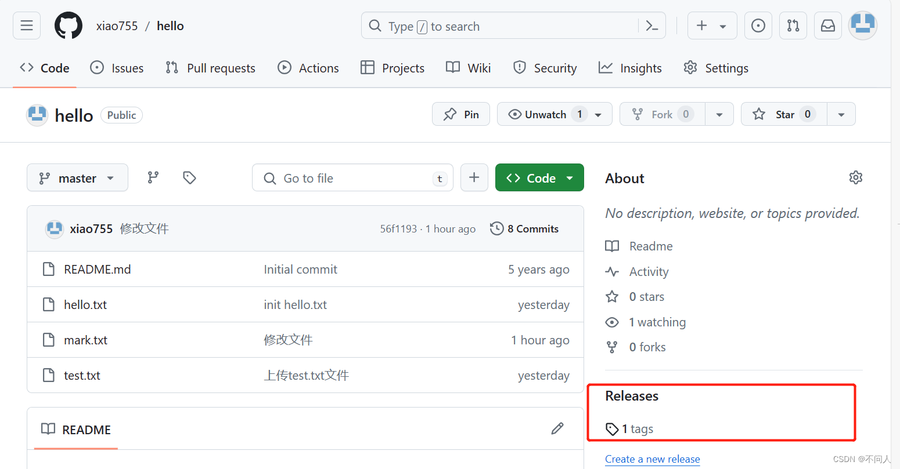
Task: Open the Initial commit message link
Action: [300, 270]
